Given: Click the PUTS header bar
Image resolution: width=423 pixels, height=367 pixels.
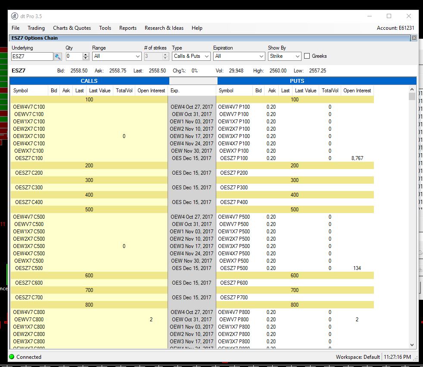Looking at the screenshot, I should 297,81.
